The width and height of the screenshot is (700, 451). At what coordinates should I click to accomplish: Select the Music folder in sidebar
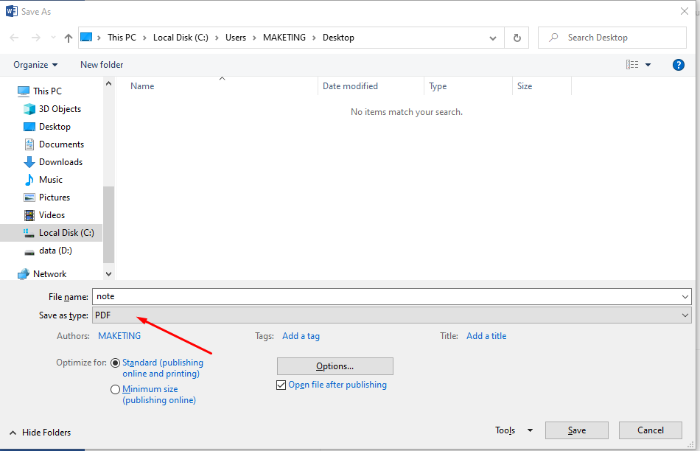(50, 180)
